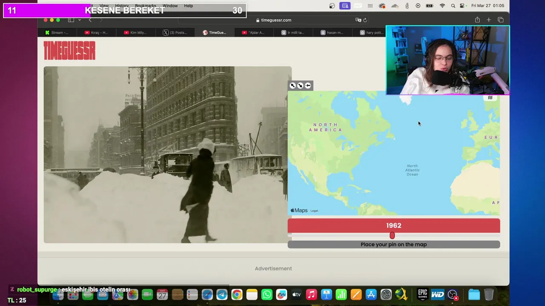Open the View menu

click(104, 6)
